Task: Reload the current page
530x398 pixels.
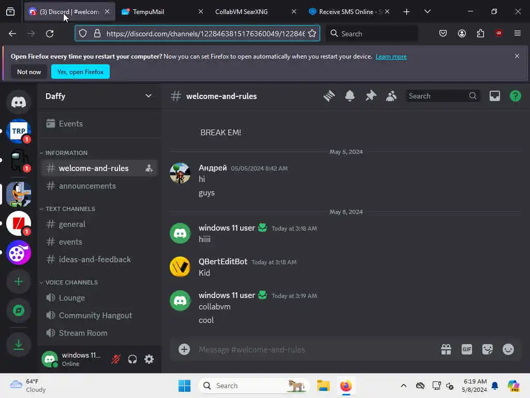Action: [50, 34]
